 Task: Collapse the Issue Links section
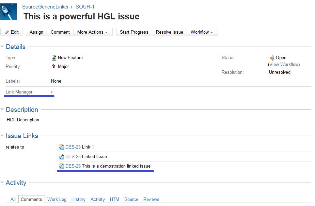tap(2, 136)
